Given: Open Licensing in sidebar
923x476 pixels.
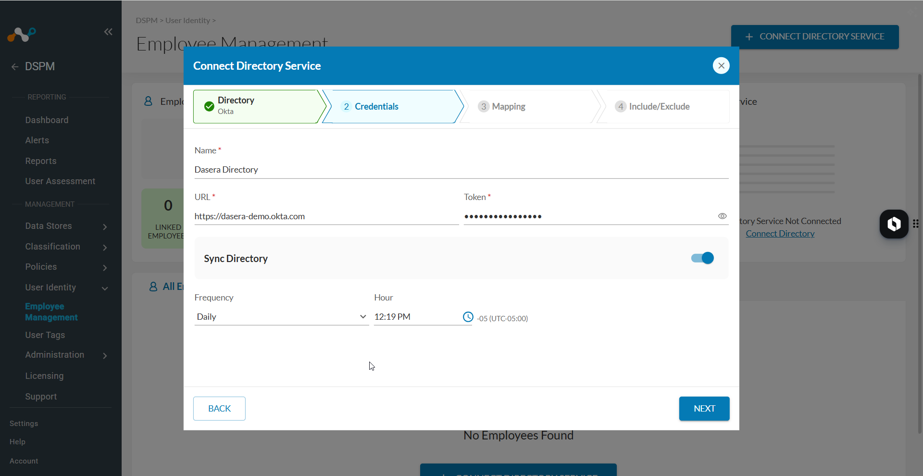Looking at the screenshot, I should (44, 376).
